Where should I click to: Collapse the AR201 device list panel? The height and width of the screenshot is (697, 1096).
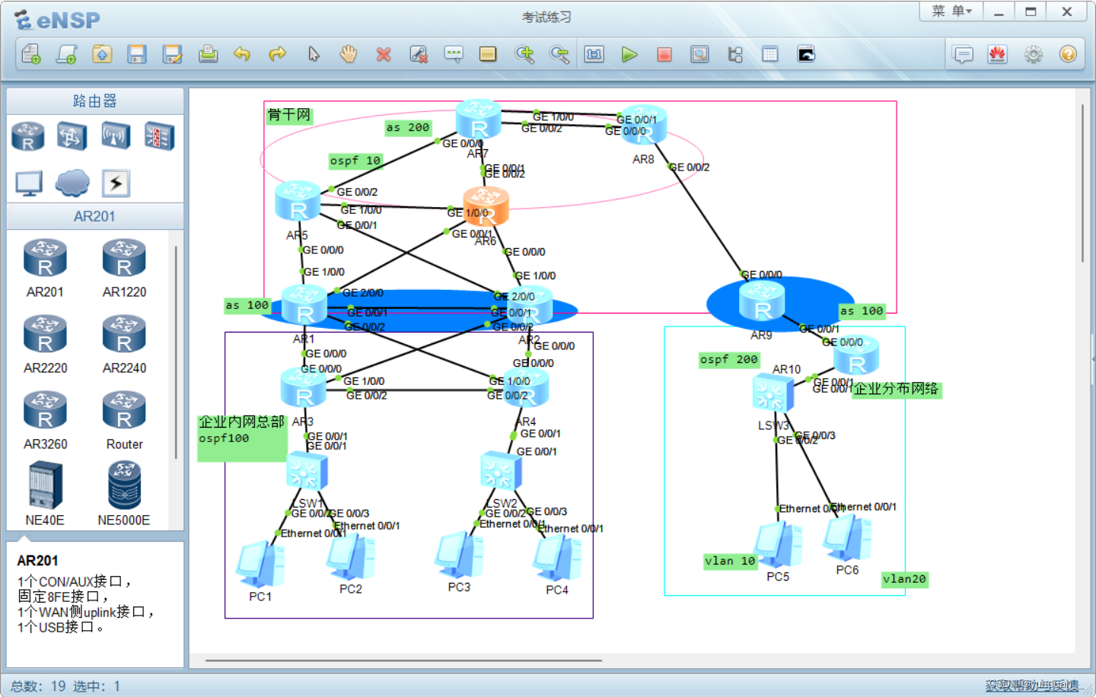pyautogui.click(x=95, y=216)
